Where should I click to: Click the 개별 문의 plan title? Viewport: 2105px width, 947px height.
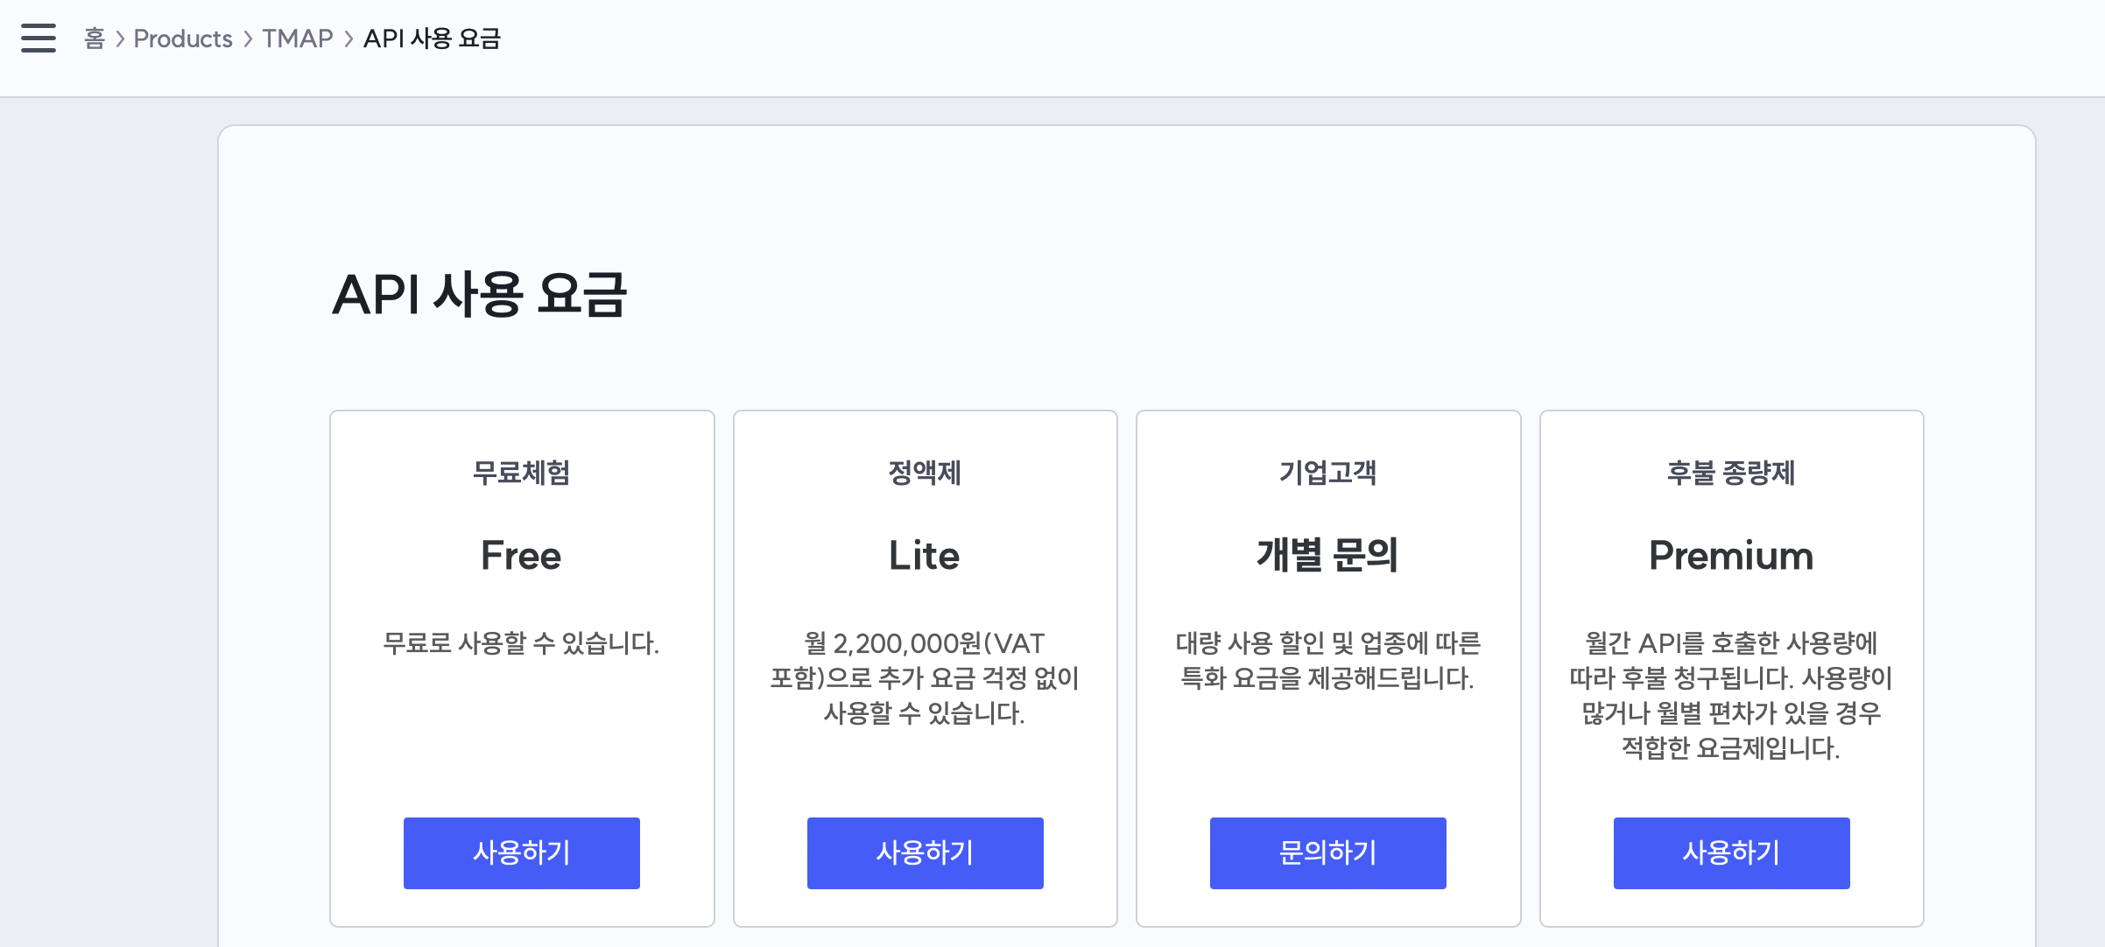click(x=1327, y=556)
